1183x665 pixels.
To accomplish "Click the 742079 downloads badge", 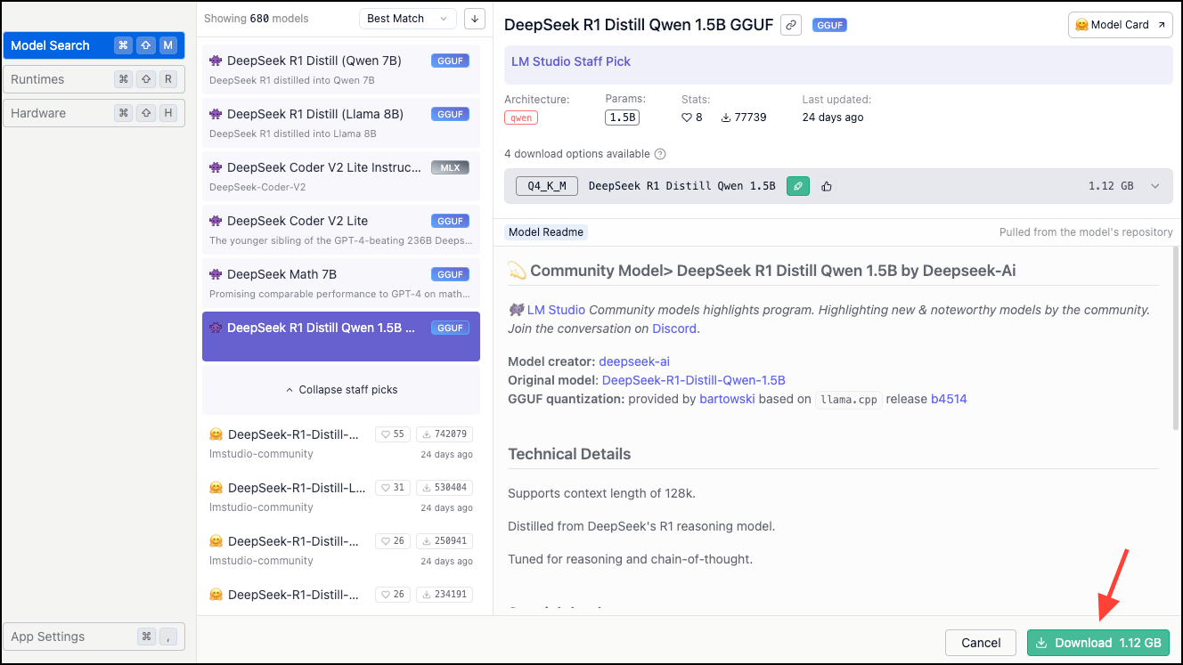I will (445, 434).
